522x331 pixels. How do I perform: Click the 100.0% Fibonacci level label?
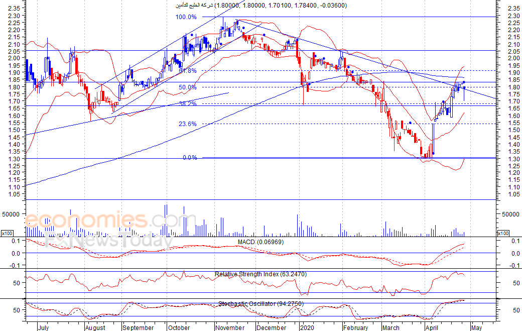(x=186, y=17)
